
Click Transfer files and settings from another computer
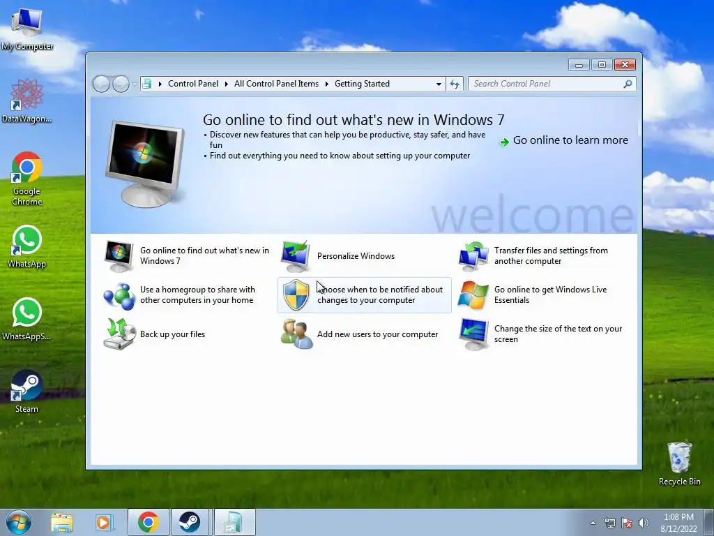click(551, 255)
